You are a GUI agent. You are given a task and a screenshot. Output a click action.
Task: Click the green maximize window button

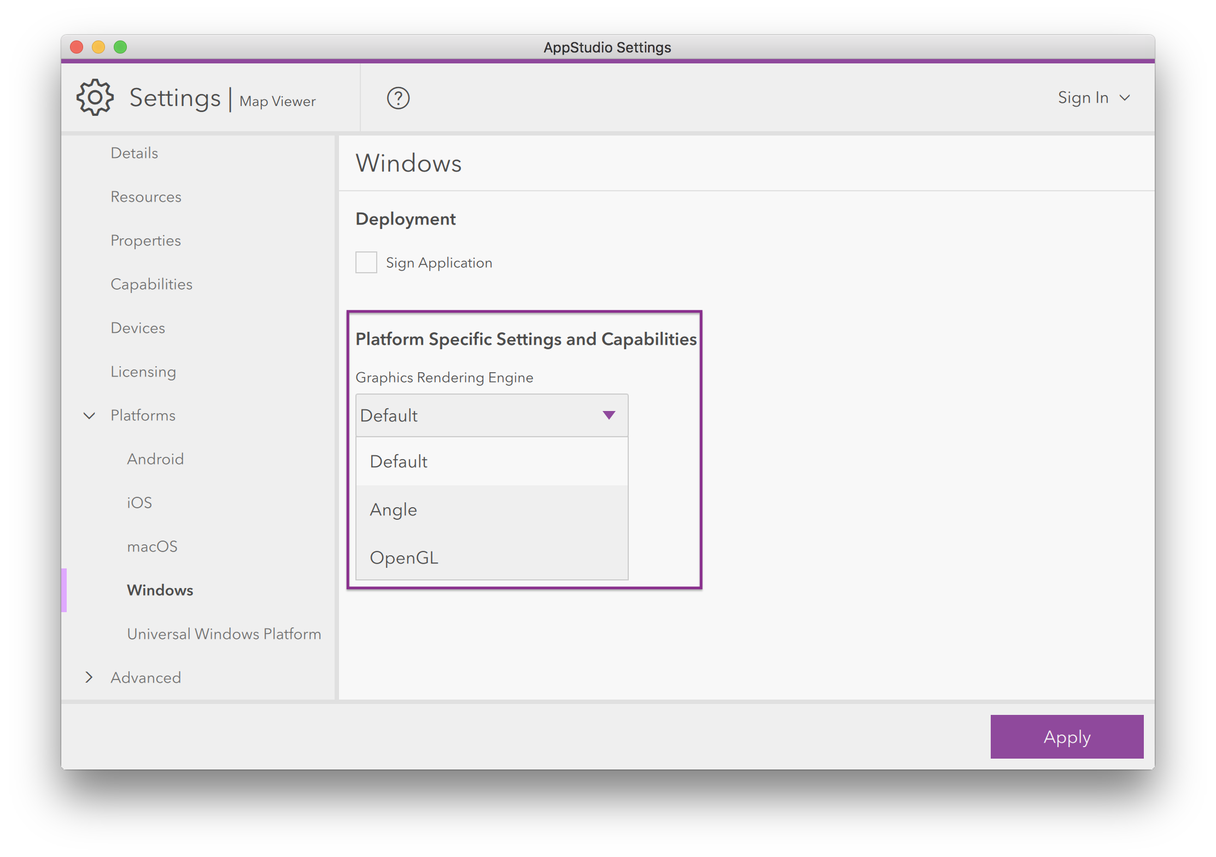tap(120, 48)
